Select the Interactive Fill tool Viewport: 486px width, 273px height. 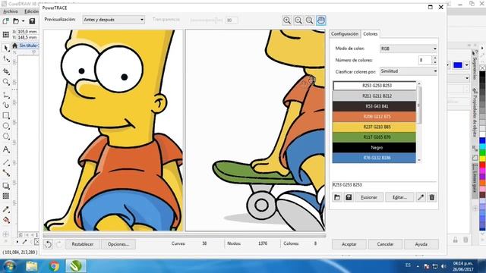(6, 220)
